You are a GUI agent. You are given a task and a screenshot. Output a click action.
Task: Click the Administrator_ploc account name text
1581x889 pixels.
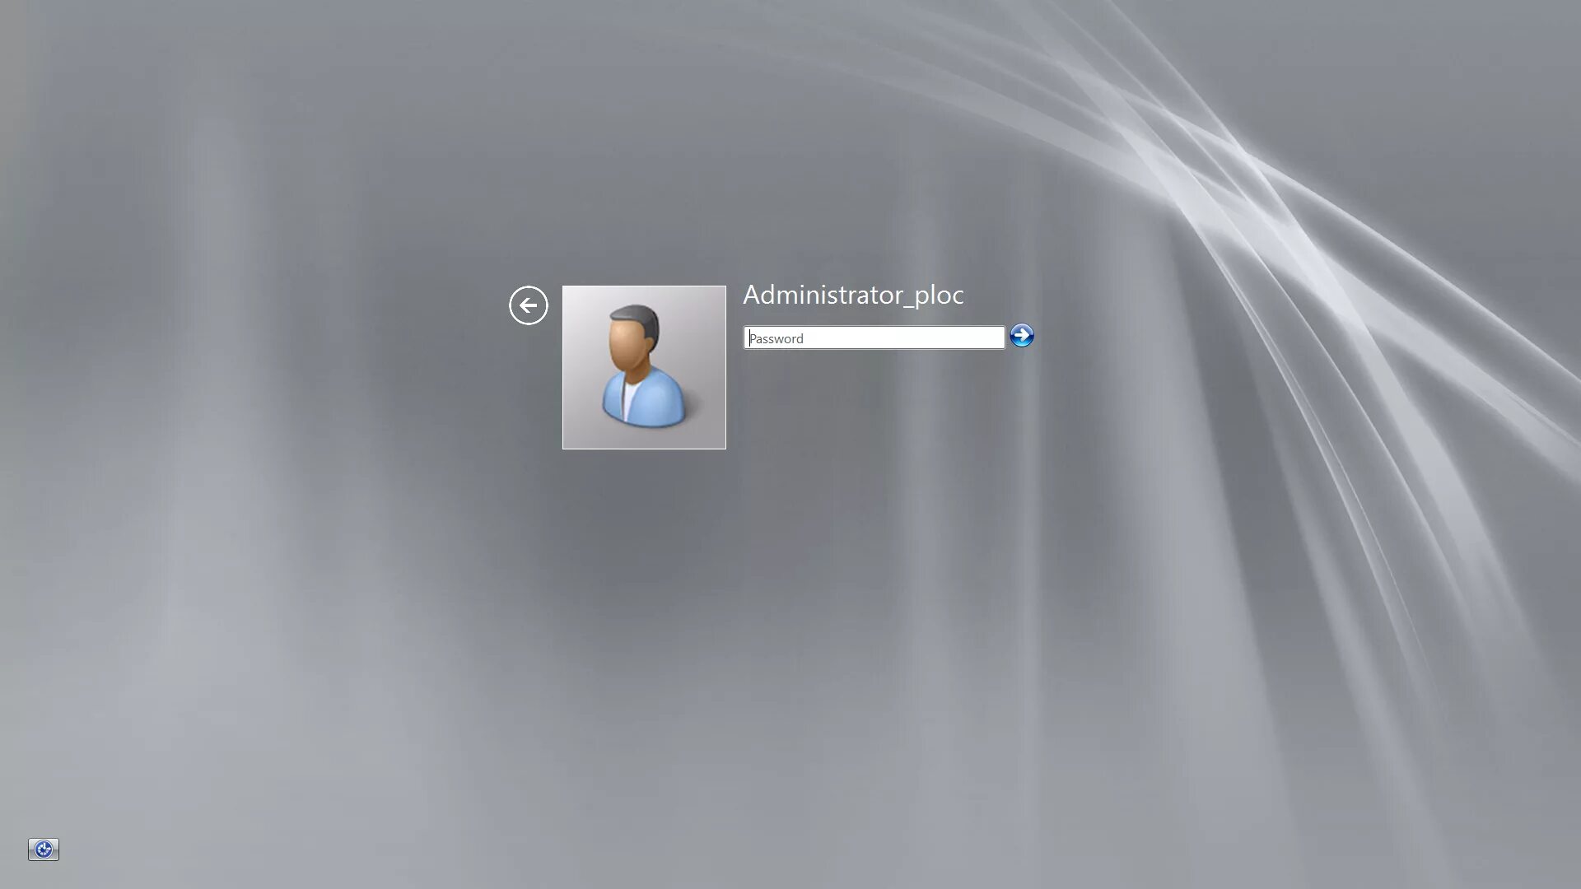[x=853, y=296]
